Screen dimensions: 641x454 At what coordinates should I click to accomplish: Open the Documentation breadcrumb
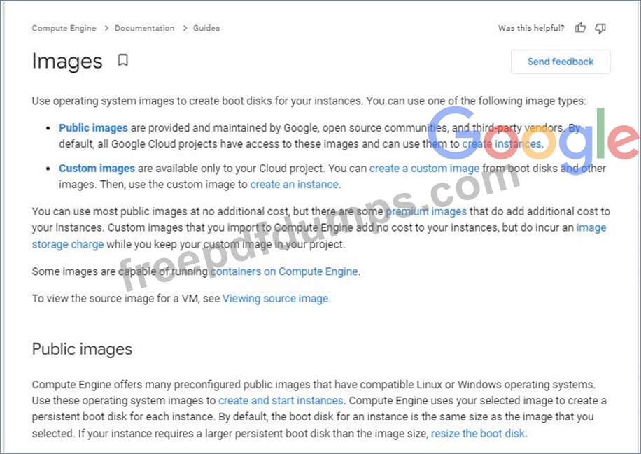144,28
